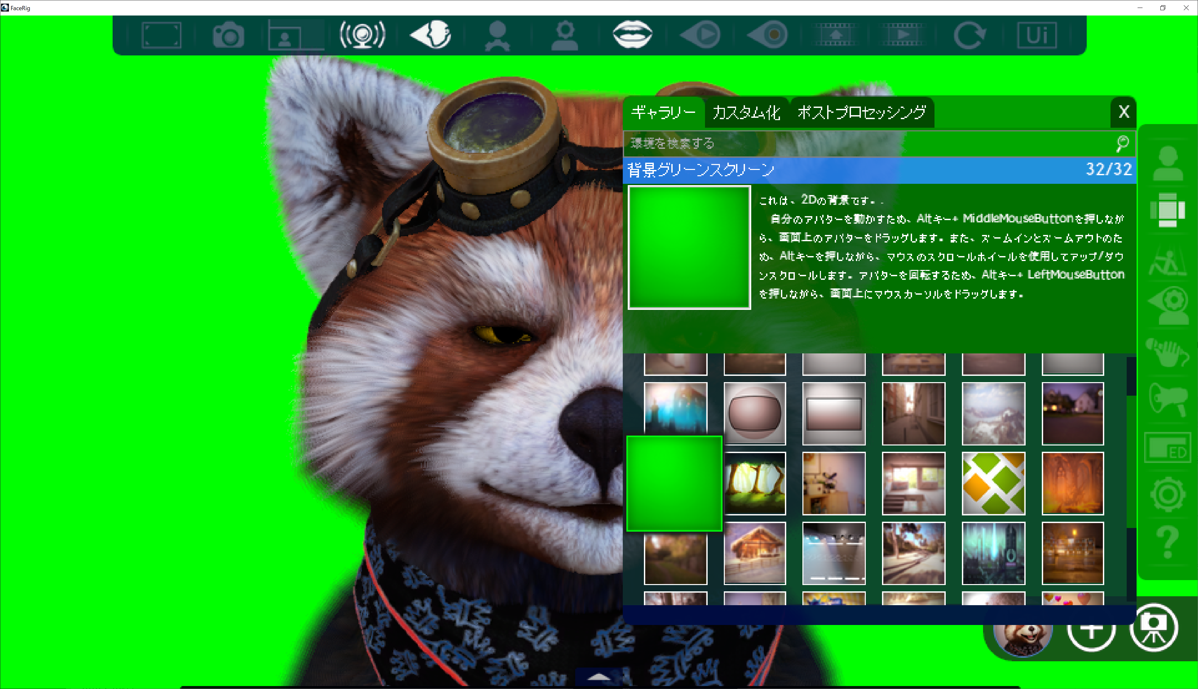Click the 32/32 environment counter
Image resolution: width=1198 pixels, height=689 pixels.
coord(1109,169)
